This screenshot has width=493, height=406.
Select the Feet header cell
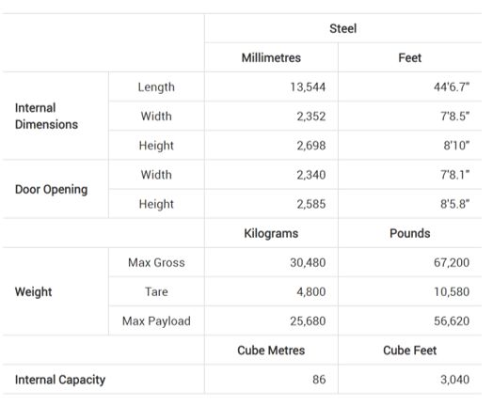(409, 57)
